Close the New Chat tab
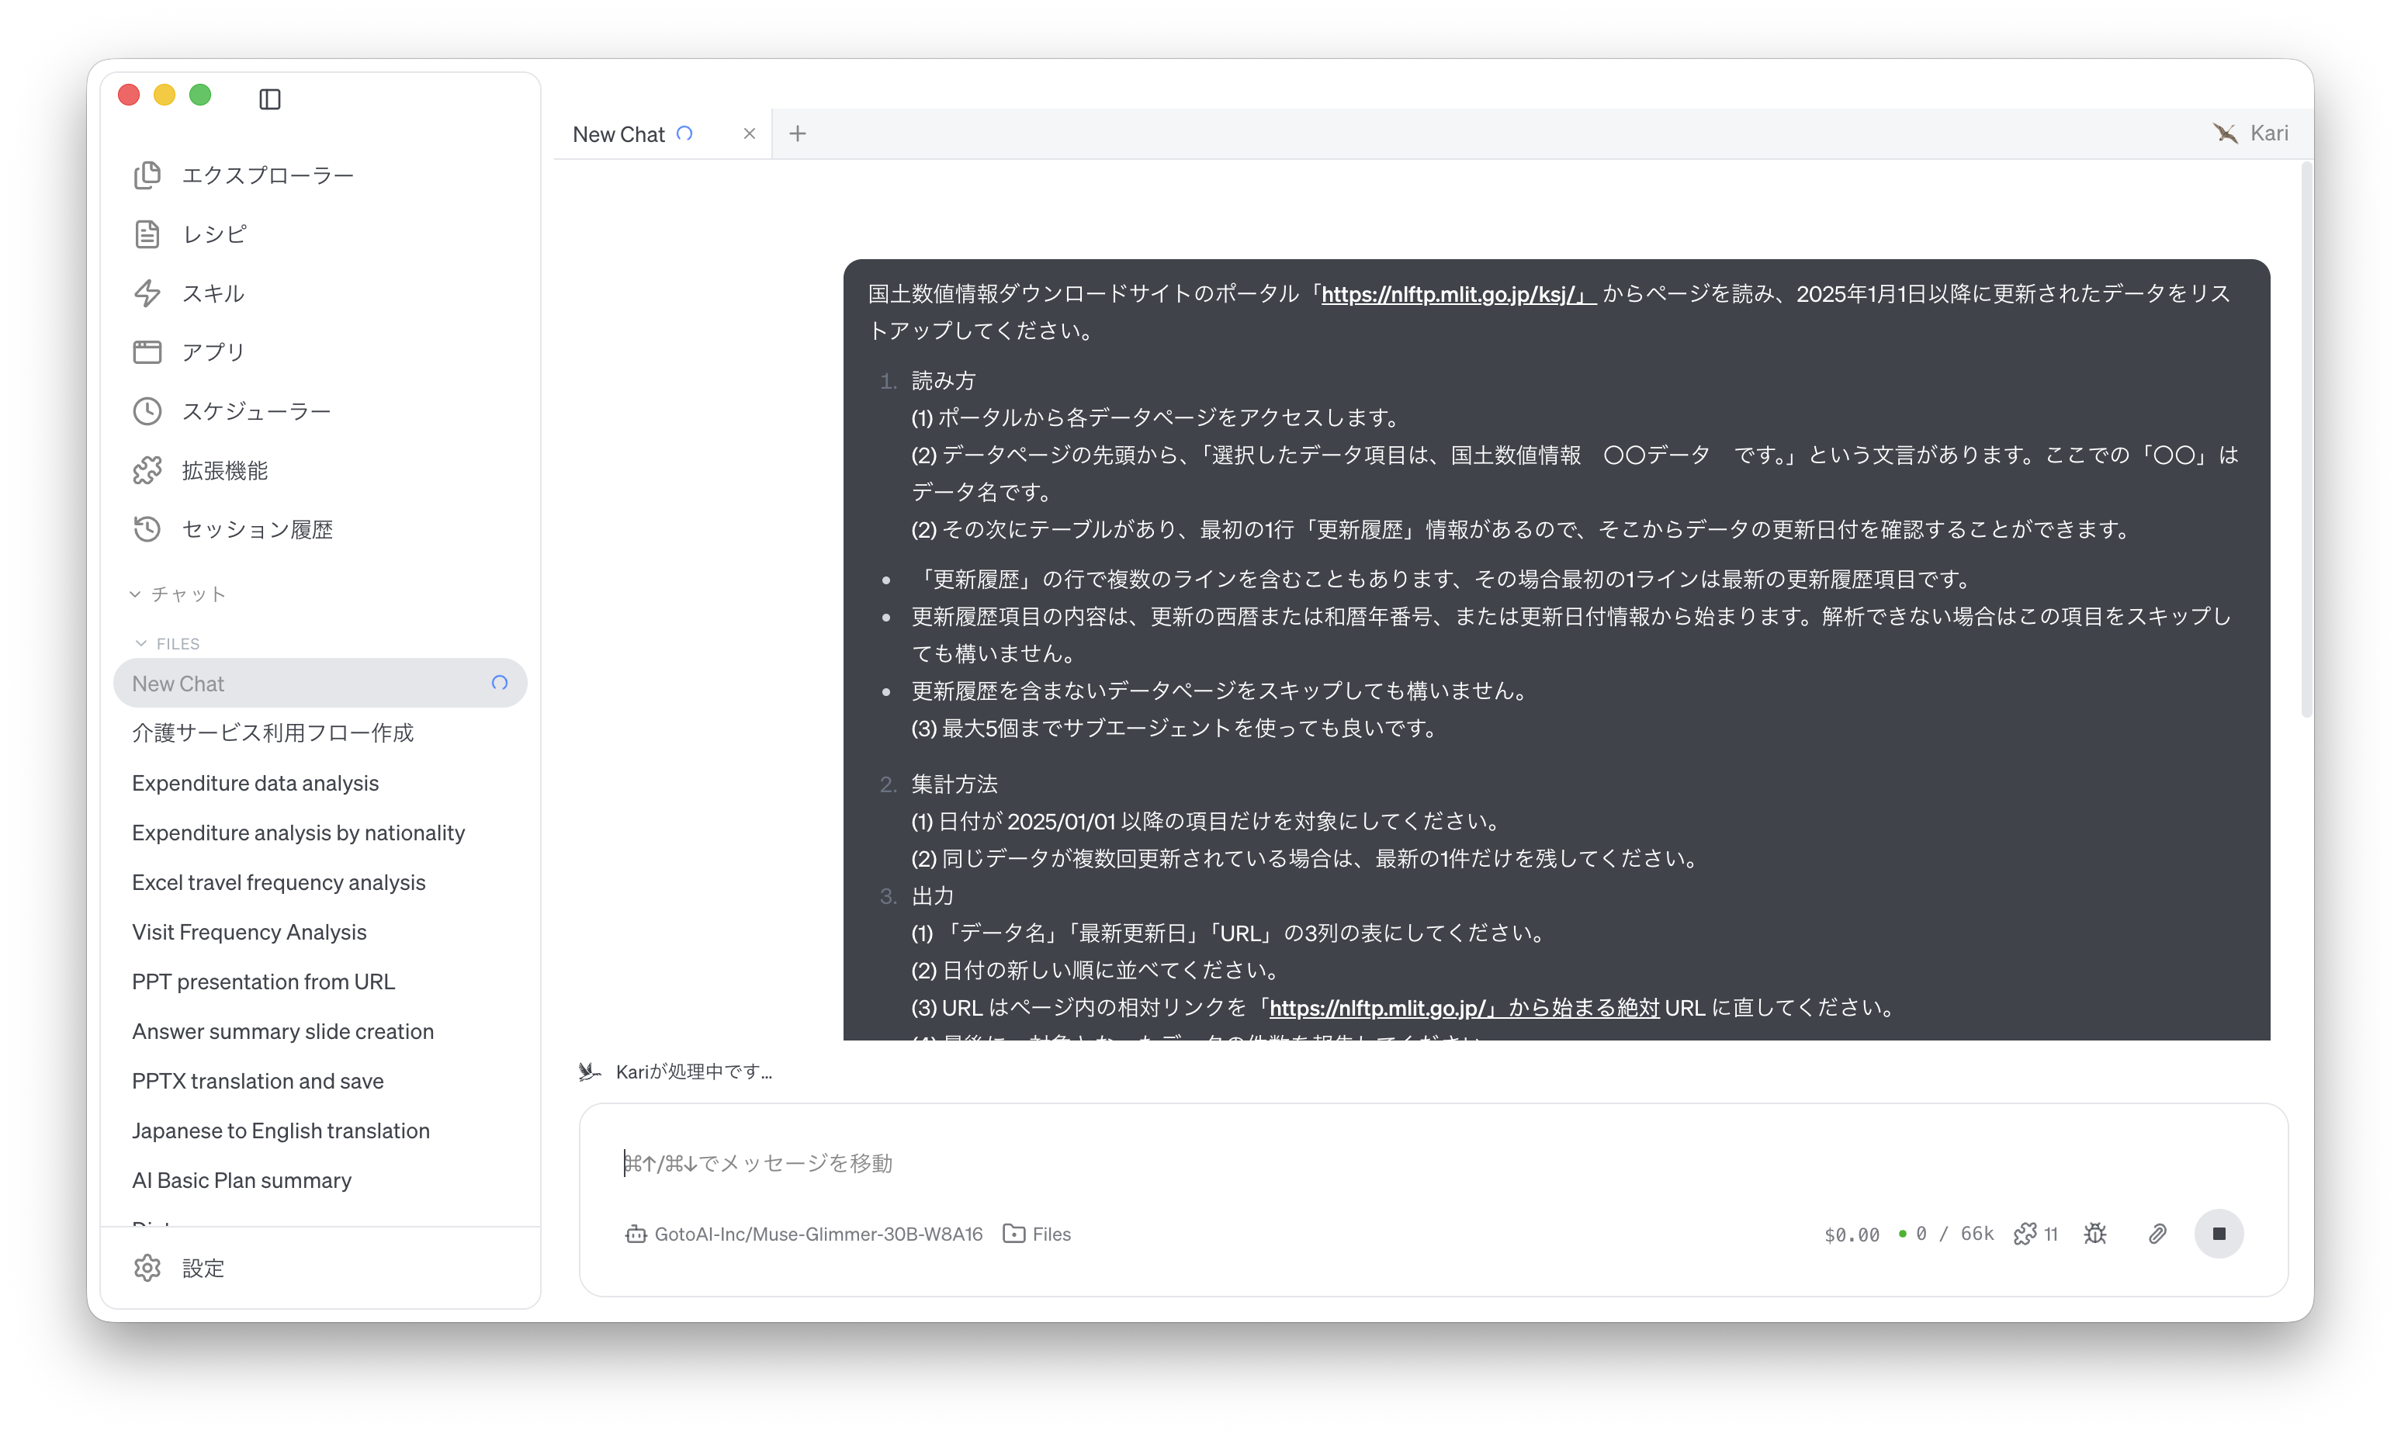 (x=748, y=133)
